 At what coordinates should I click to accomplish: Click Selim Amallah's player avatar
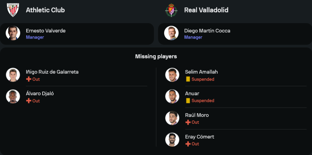coord(172,75)
